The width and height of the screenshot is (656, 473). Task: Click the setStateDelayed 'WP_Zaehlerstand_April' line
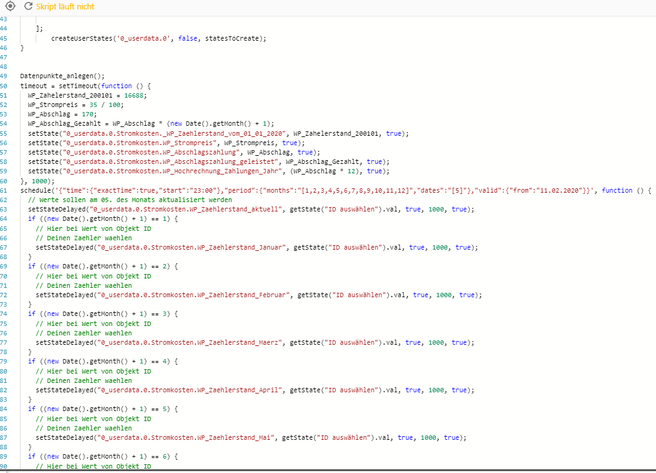[255, 390]
